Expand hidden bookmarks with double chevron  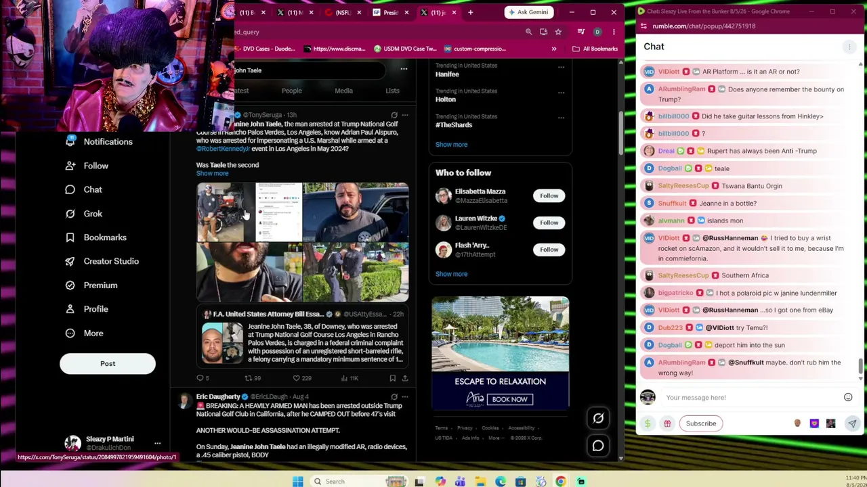point(554,49)
